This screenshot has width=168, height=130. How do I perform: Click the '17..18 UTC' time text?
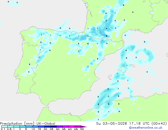[x=139, y=124]
